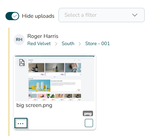Click the breadcrumb chevron after South
This screenshot has width=145, height=137.
point(80,44)
